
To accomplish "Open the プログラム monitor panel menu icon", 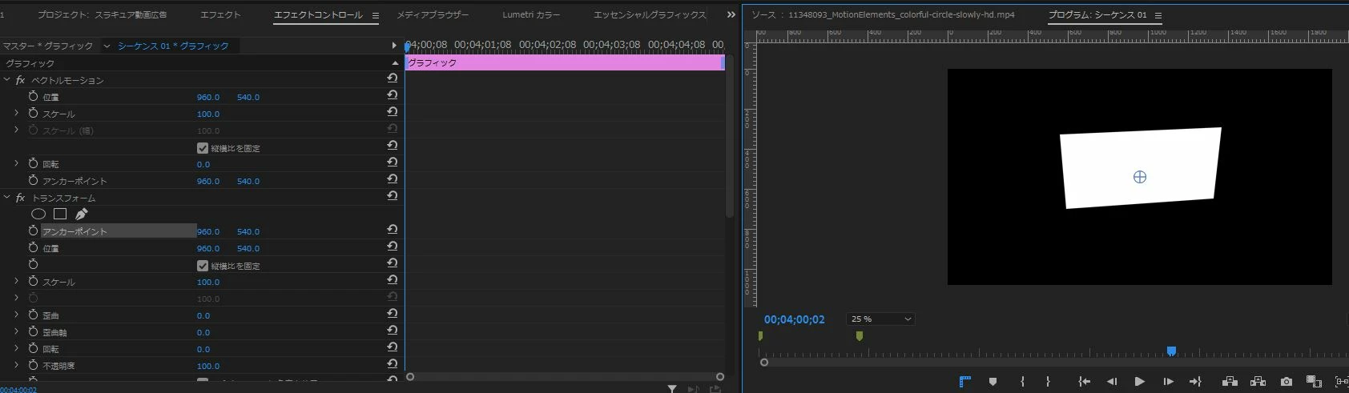I will point(1158,15).
